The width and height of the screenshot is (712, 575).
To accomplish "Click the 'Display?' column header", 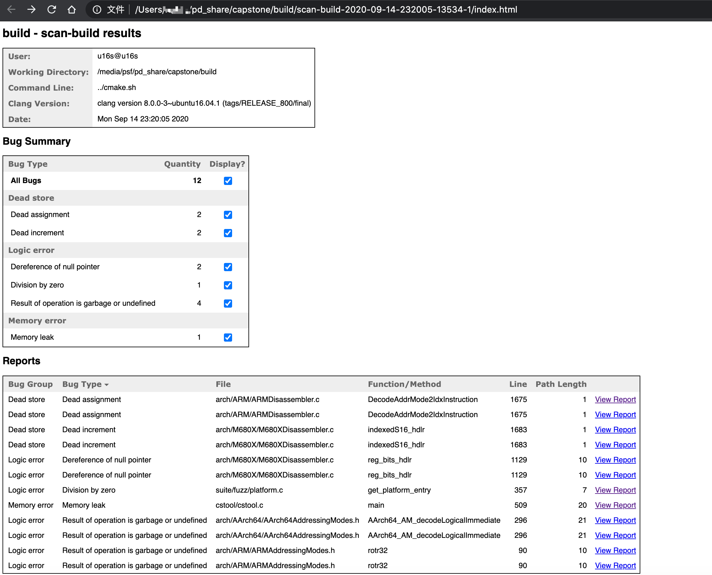I will click(x=227, y=164).
